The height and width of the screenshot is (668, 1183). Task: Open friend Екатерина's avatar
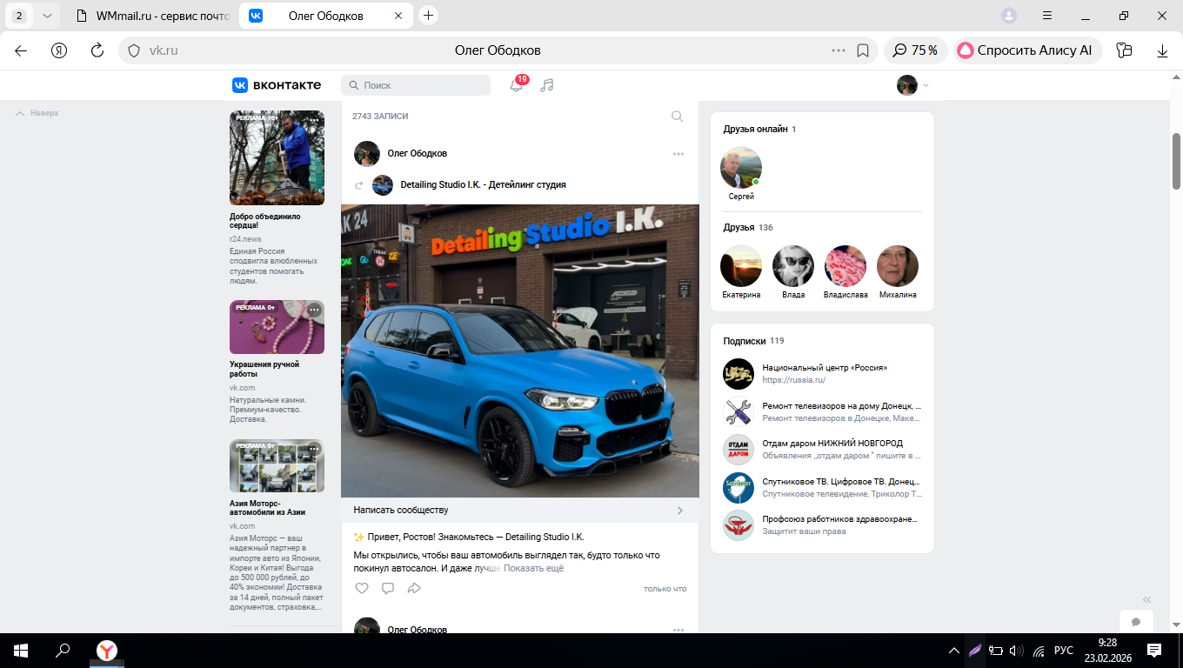coord(741,266)
